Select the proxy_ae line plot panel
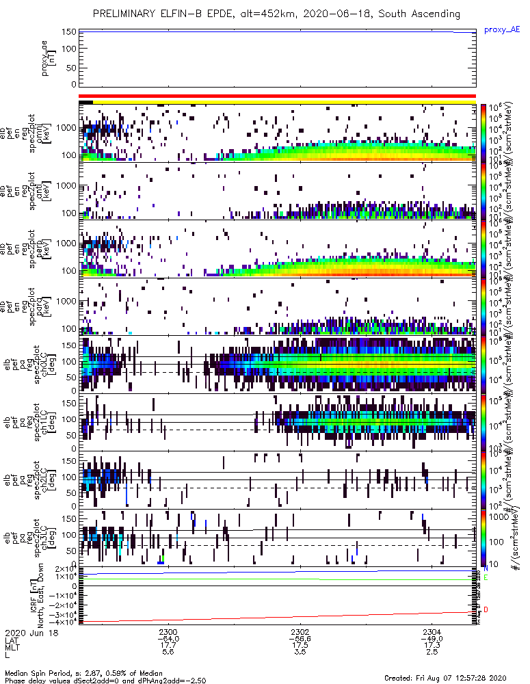The image size is (530, 684). click(278, 58)
